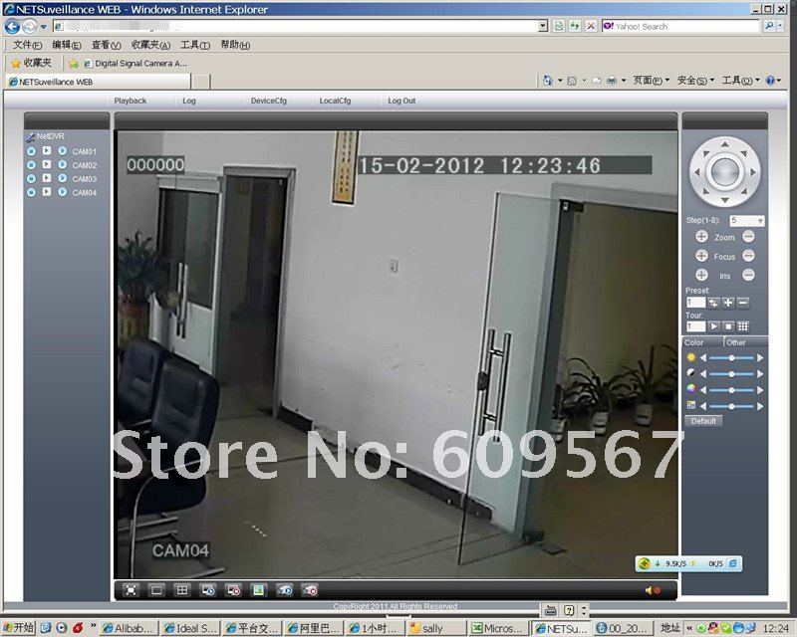The width and height of the screenshot is (797, 637).
Task: Pan camera right with PTZ arrow
Action: click(753, 173)
